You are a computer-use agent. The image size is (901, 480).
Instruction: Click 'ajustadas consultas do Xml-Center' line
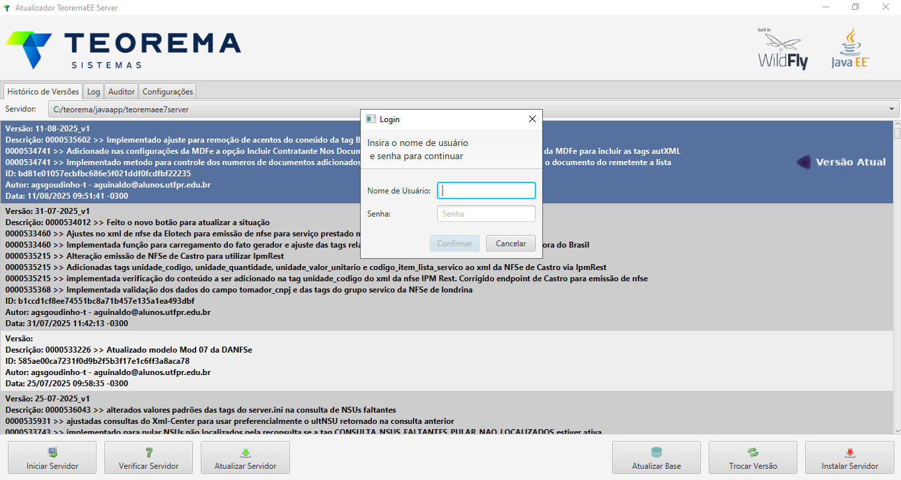point(230,421)
